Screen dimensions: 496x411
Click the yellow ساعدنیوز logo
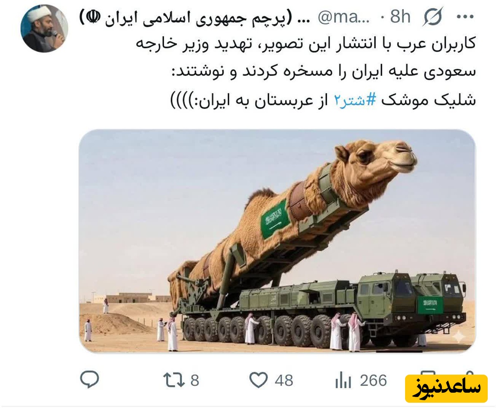click(x=446, y=388)
